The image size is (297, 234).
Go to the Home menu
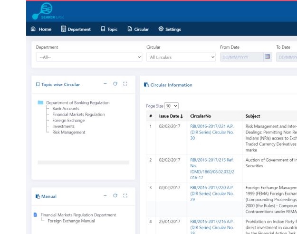(41, 29)
